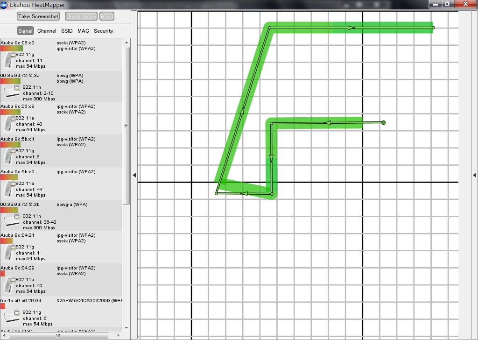Select the 00:3a:9d:72:f6:3b router icon
Screen dimensions: 478x340
tap(11, 220)
